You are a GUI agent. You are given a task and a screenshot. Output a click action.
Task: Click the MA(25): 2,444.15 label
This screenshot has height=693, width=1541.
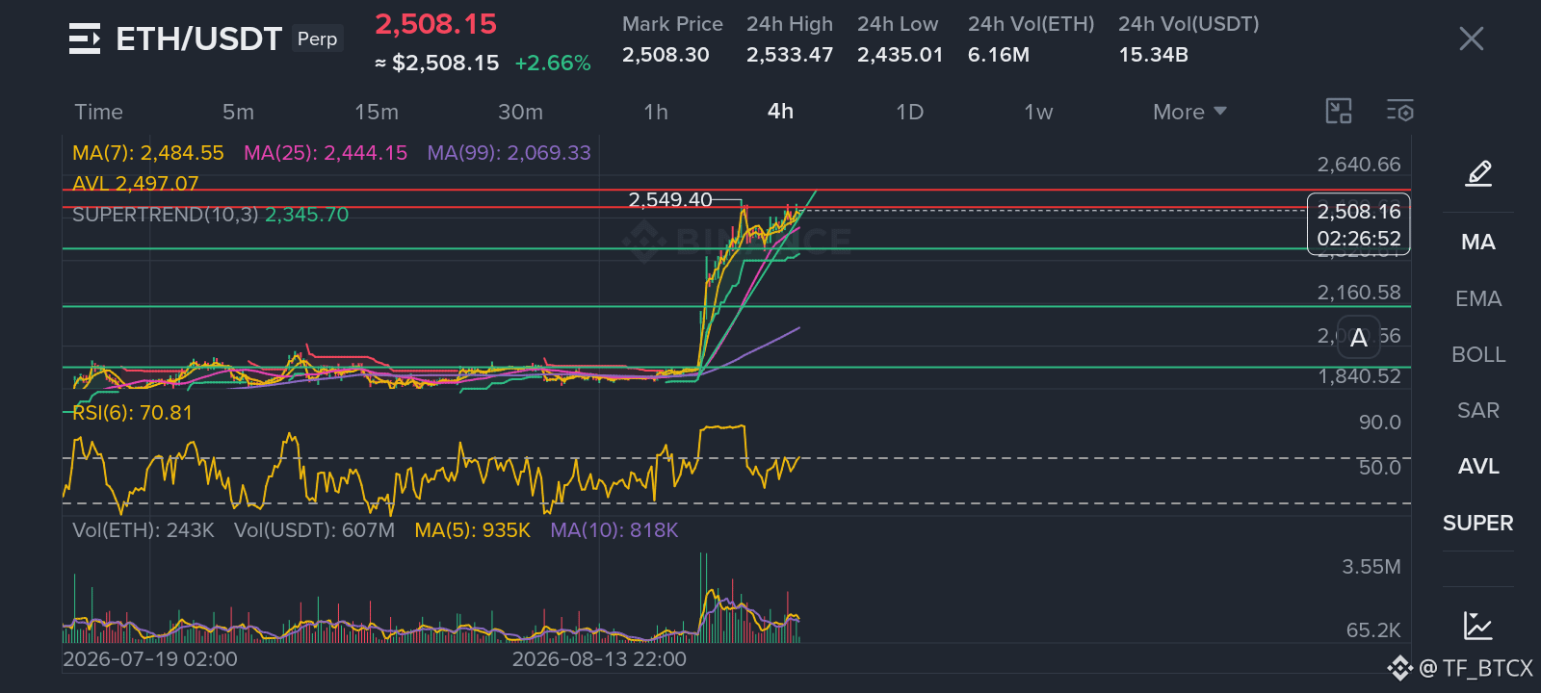coord(326,153)
